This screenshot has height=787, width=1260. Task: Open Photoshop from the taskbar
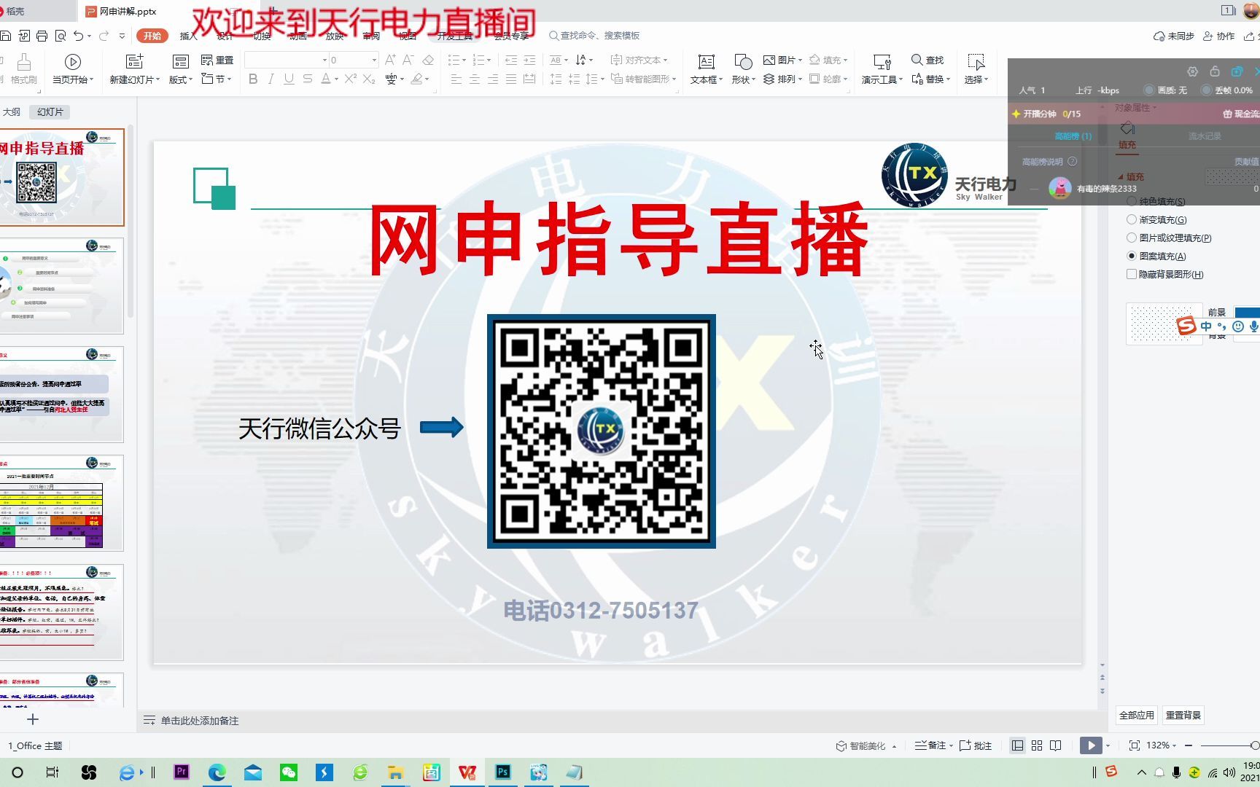pyautogui.click(x=503, y=772)
